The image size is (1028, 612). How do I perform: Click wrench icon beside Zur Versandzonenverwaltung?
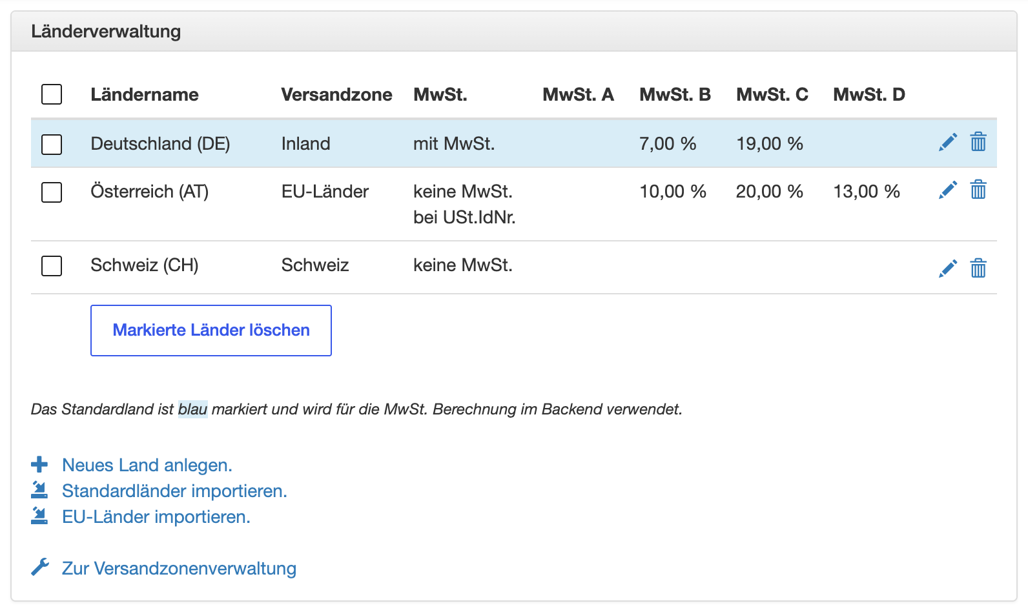[x=40, y=567]
